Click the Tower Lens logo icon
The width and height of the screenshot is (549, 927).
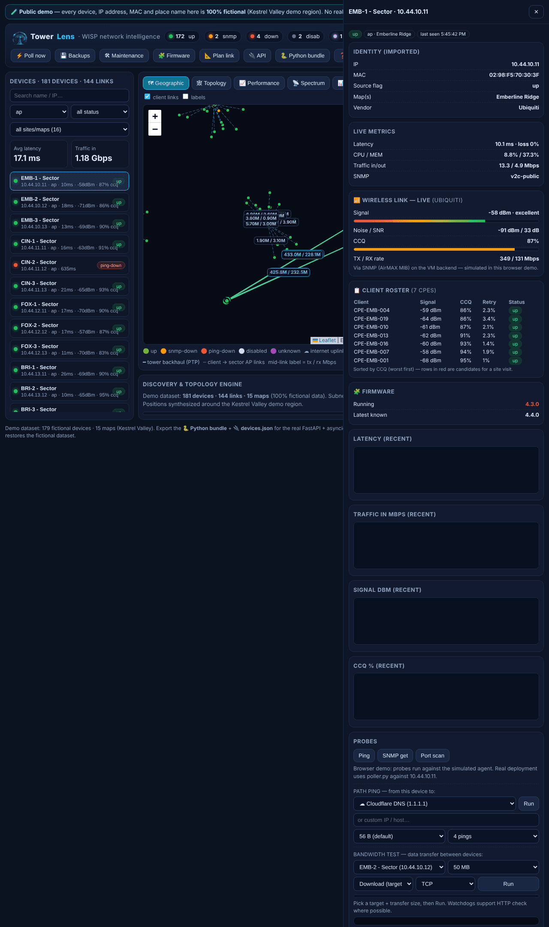[x=20, y=38]
